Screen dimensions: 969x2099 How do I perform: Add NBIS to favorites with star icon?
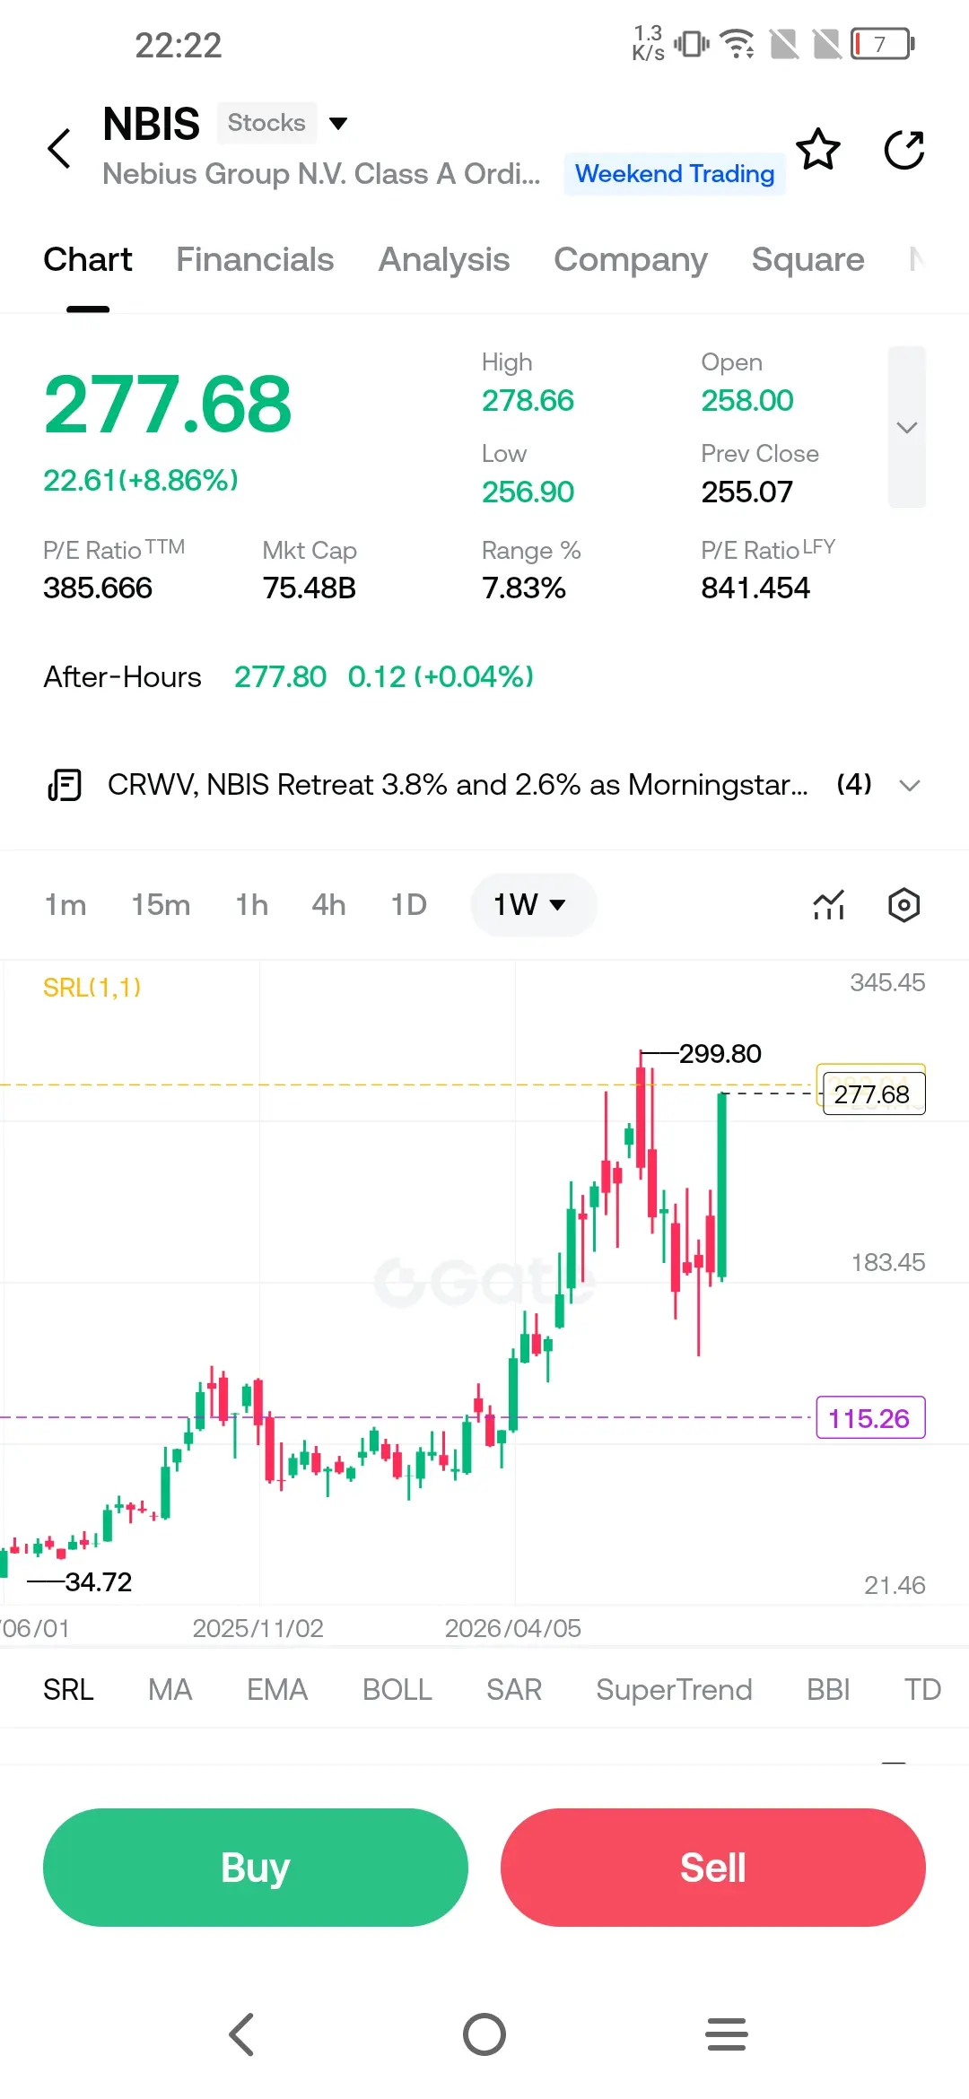[818, 149]
